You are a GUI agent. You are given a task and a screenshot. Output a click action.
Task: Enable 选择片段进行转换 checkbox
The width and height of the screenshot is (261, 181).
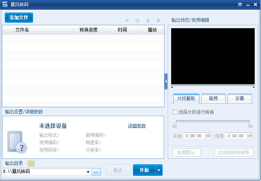click(175, 112)
